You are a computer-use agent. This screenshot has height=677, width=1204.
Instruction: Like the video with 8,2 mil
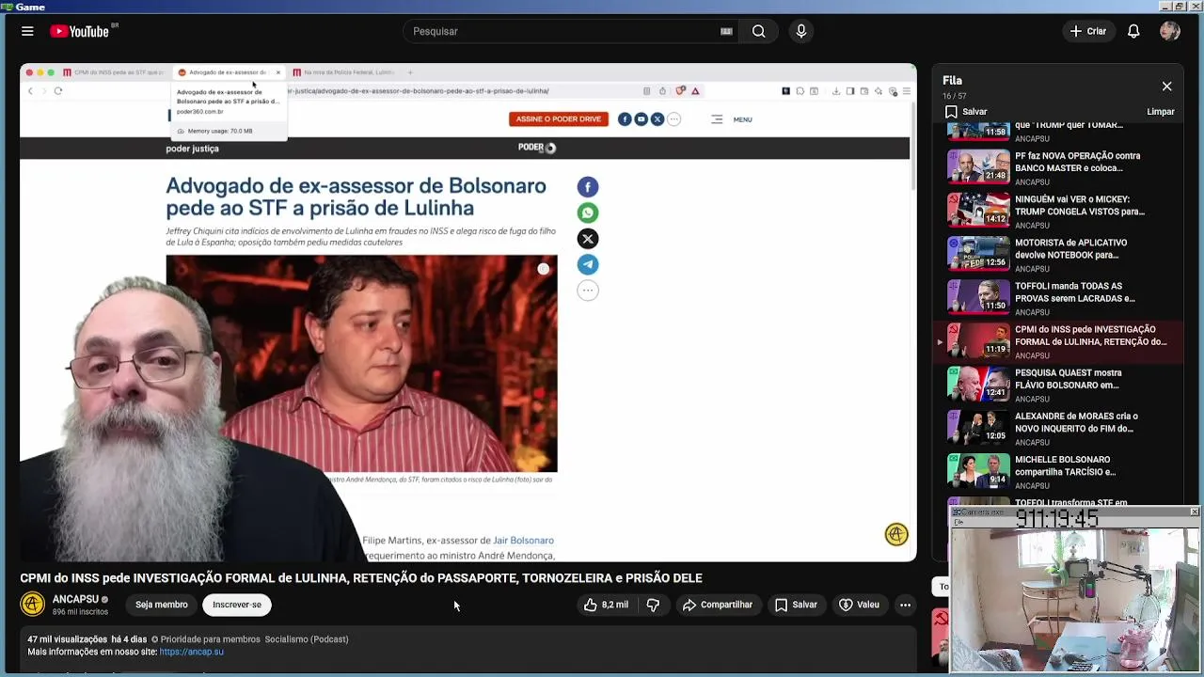pos(606,605)
